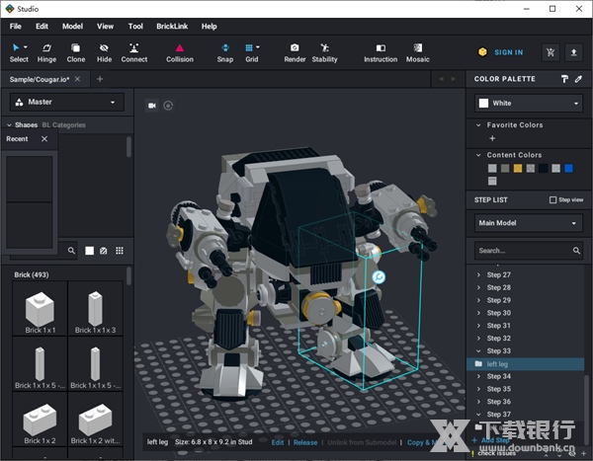Enable the Step view checkbox

click(553, 200)
